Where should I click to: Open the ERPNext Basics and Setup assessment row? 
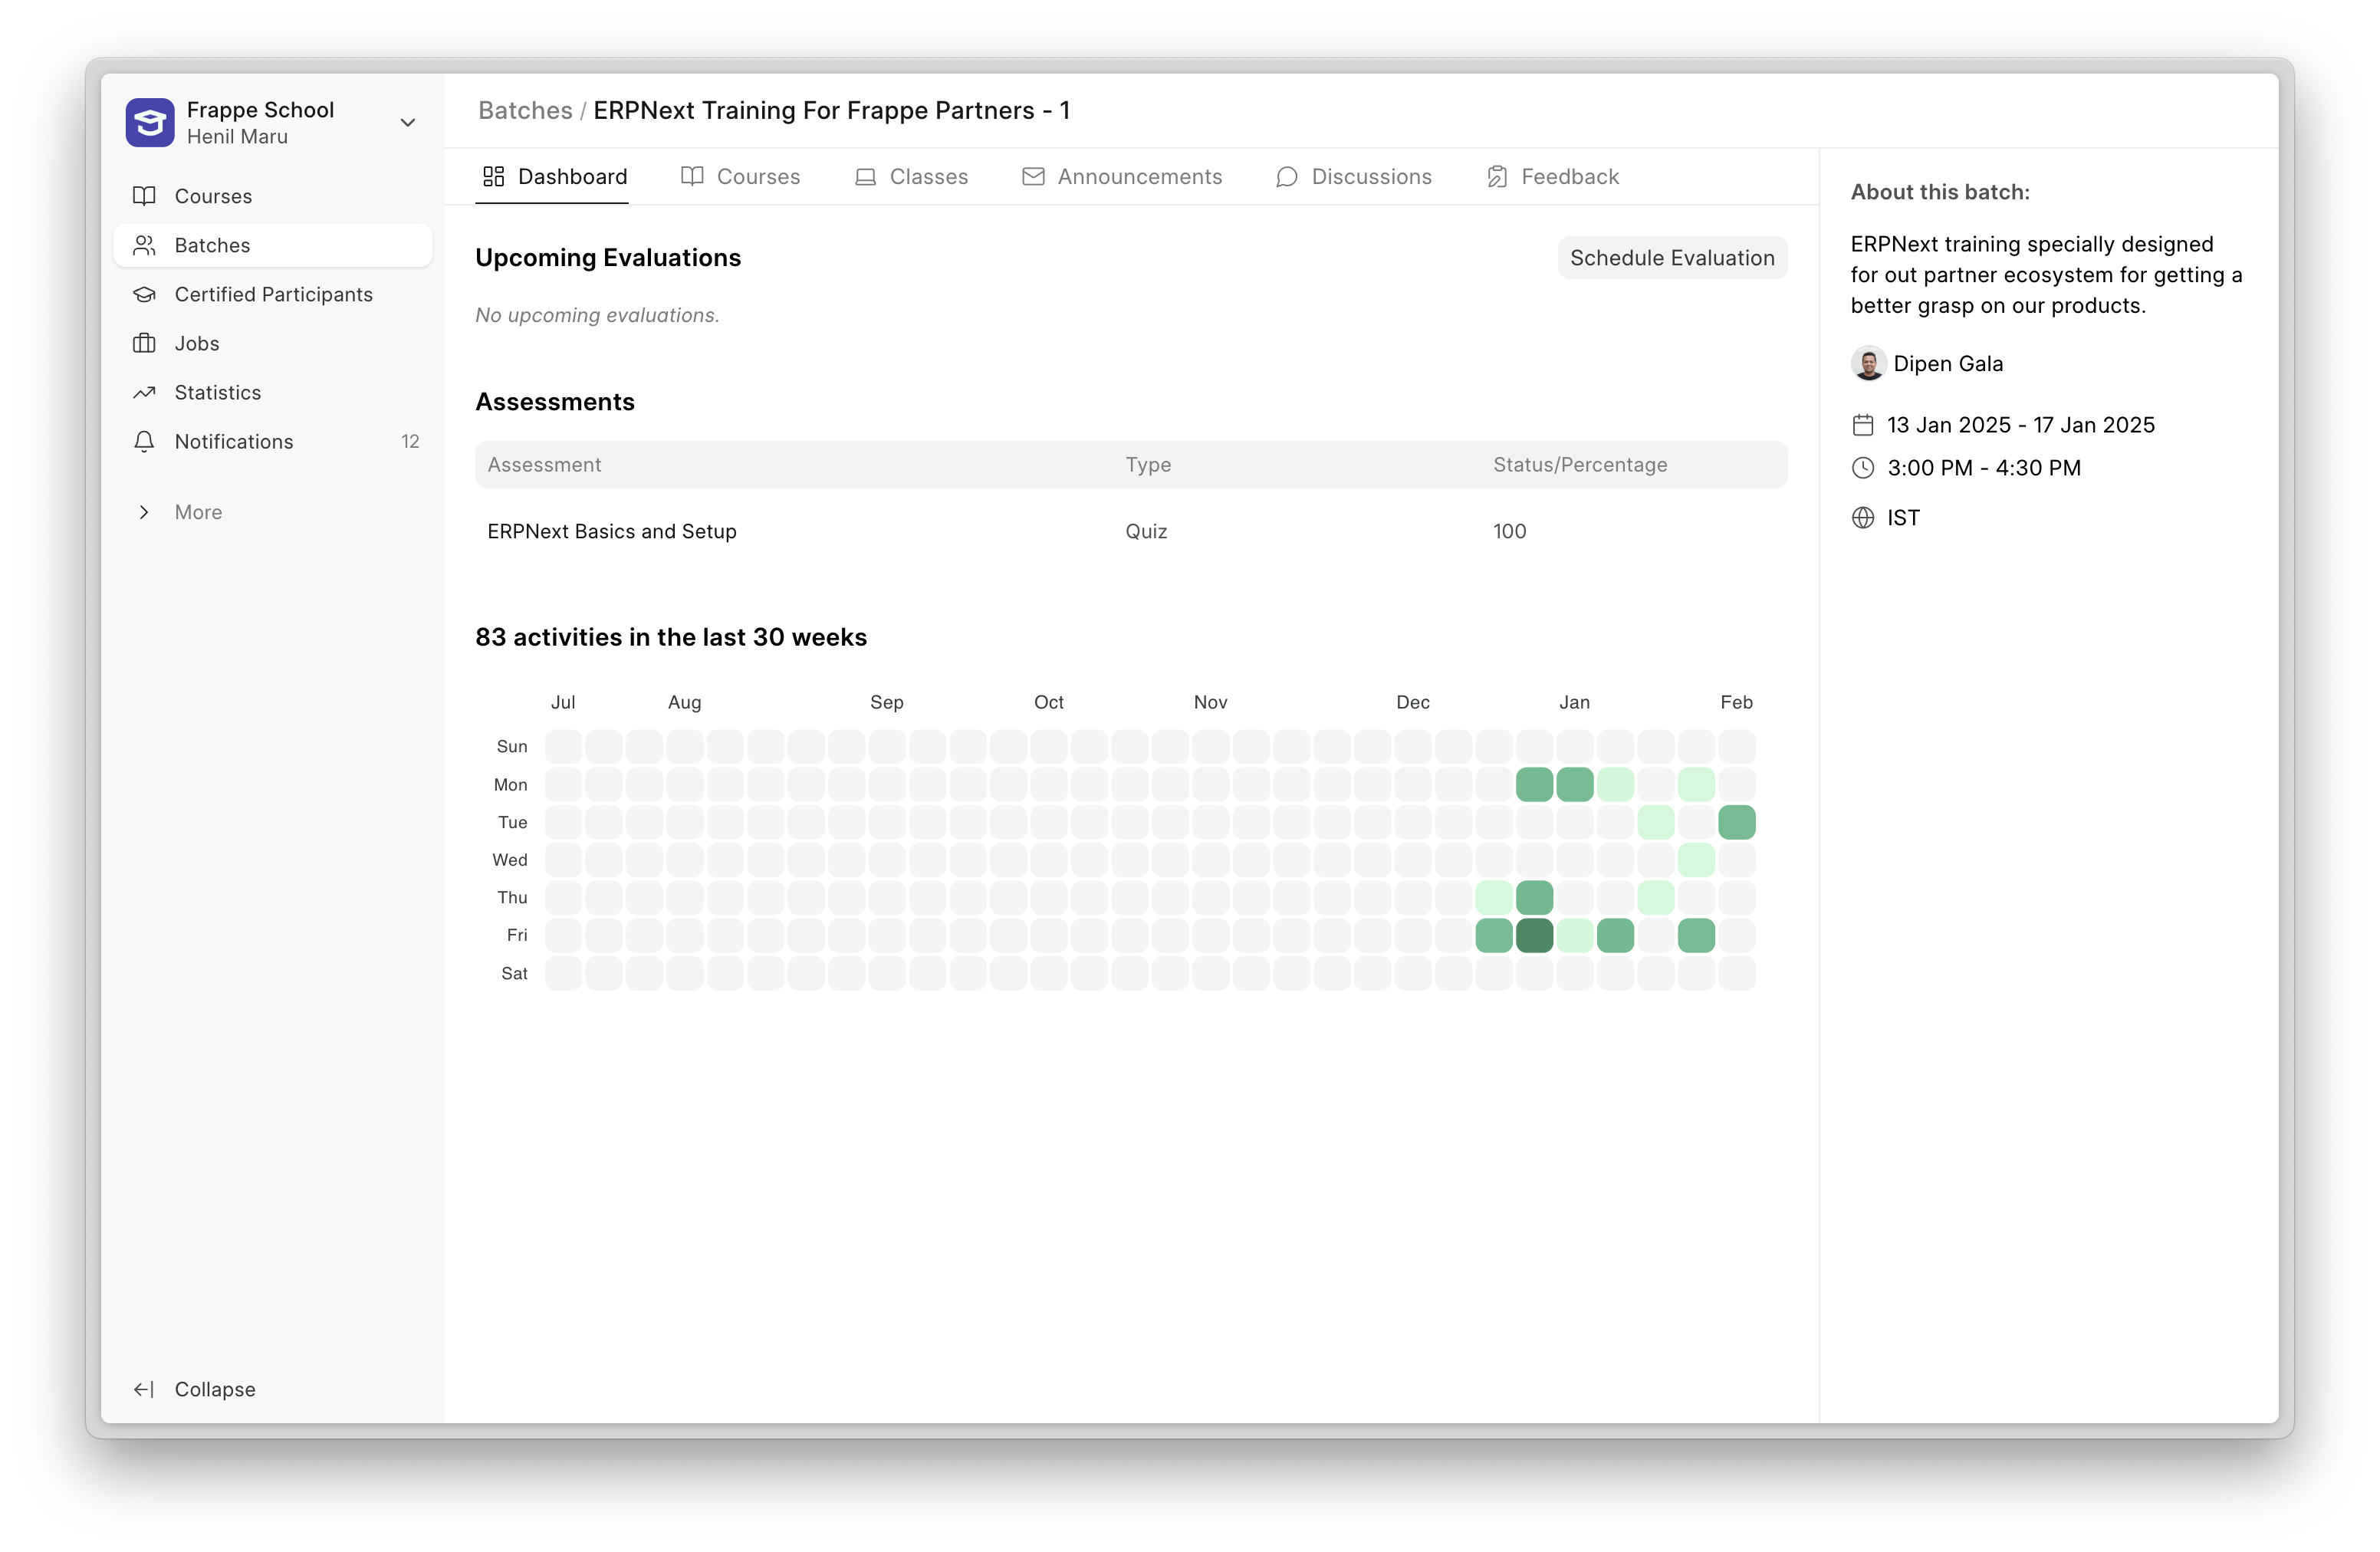click(612, 531)
